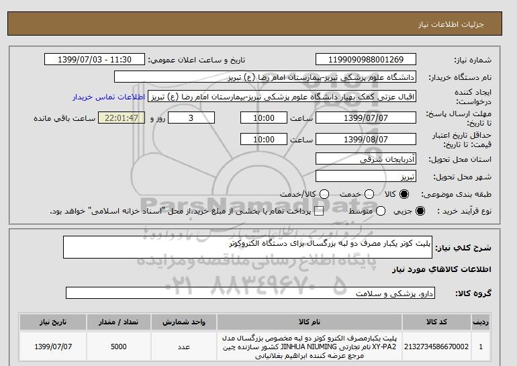Click the جزئیات اطلاعات نیاز header title
This screenshot has width=517, height=366.
click(451, 24)
